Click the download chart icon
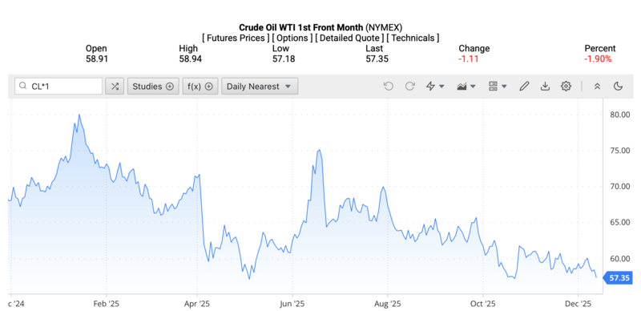This screenshot has width=641, height=311. click(x=545, y=87)
